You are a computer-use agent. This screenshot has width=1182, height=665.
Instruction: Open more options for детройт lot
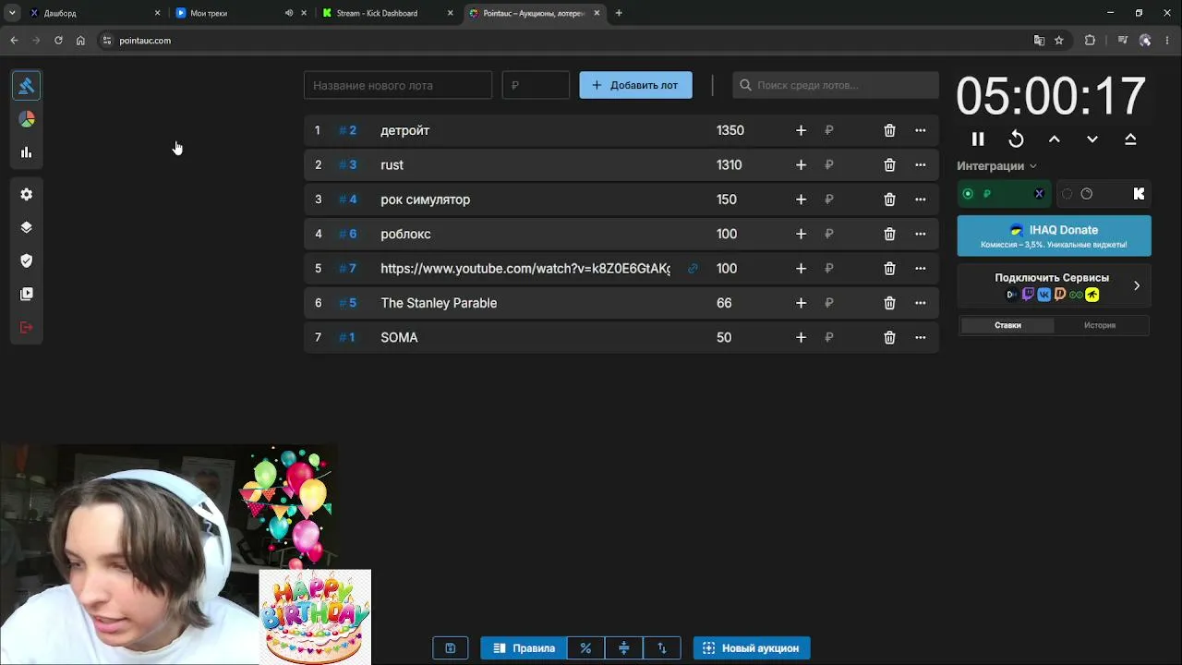click(x=920, y=130)
